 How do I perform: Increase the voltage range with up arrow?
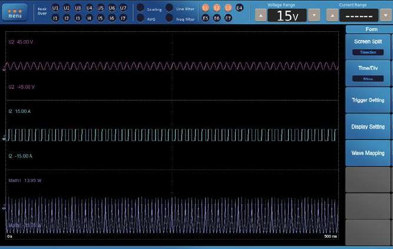260,15
